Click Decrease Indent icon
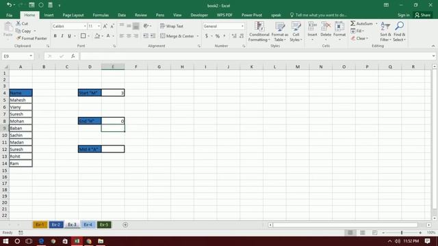Image resolution: width=438 pixels, height=246 pixels. click(x=146, y=36)
